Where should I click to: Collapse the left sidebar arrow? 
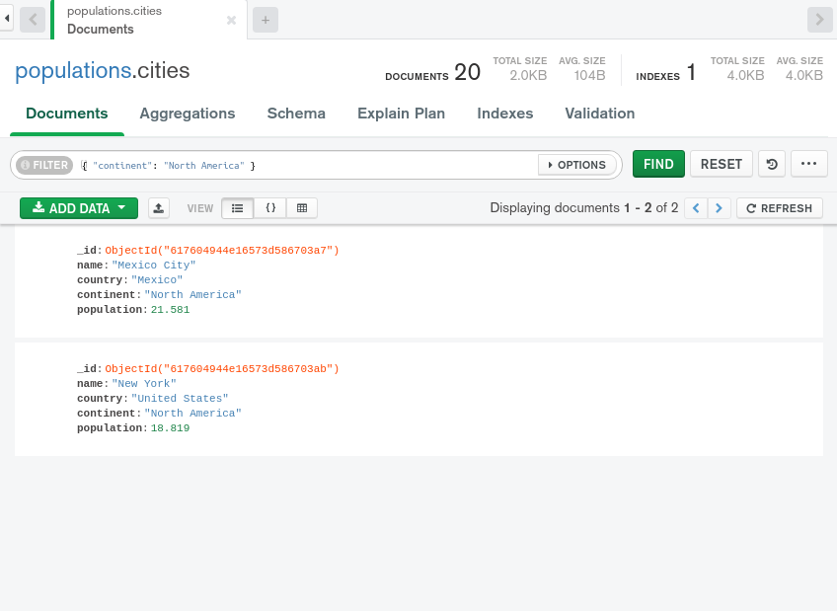click(x=7, y=19)
